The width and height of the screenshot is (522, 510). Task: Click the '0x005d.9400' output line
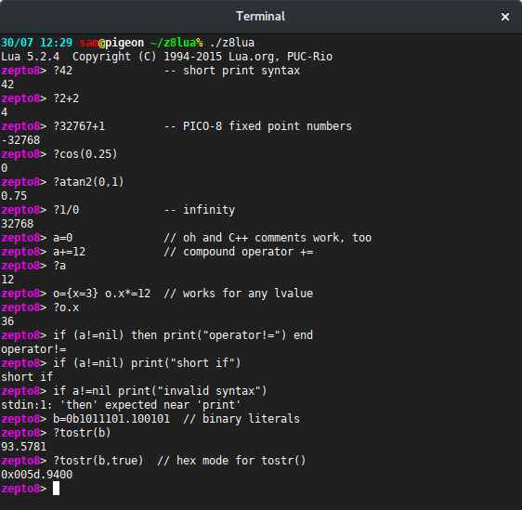[x=37, y=475]
